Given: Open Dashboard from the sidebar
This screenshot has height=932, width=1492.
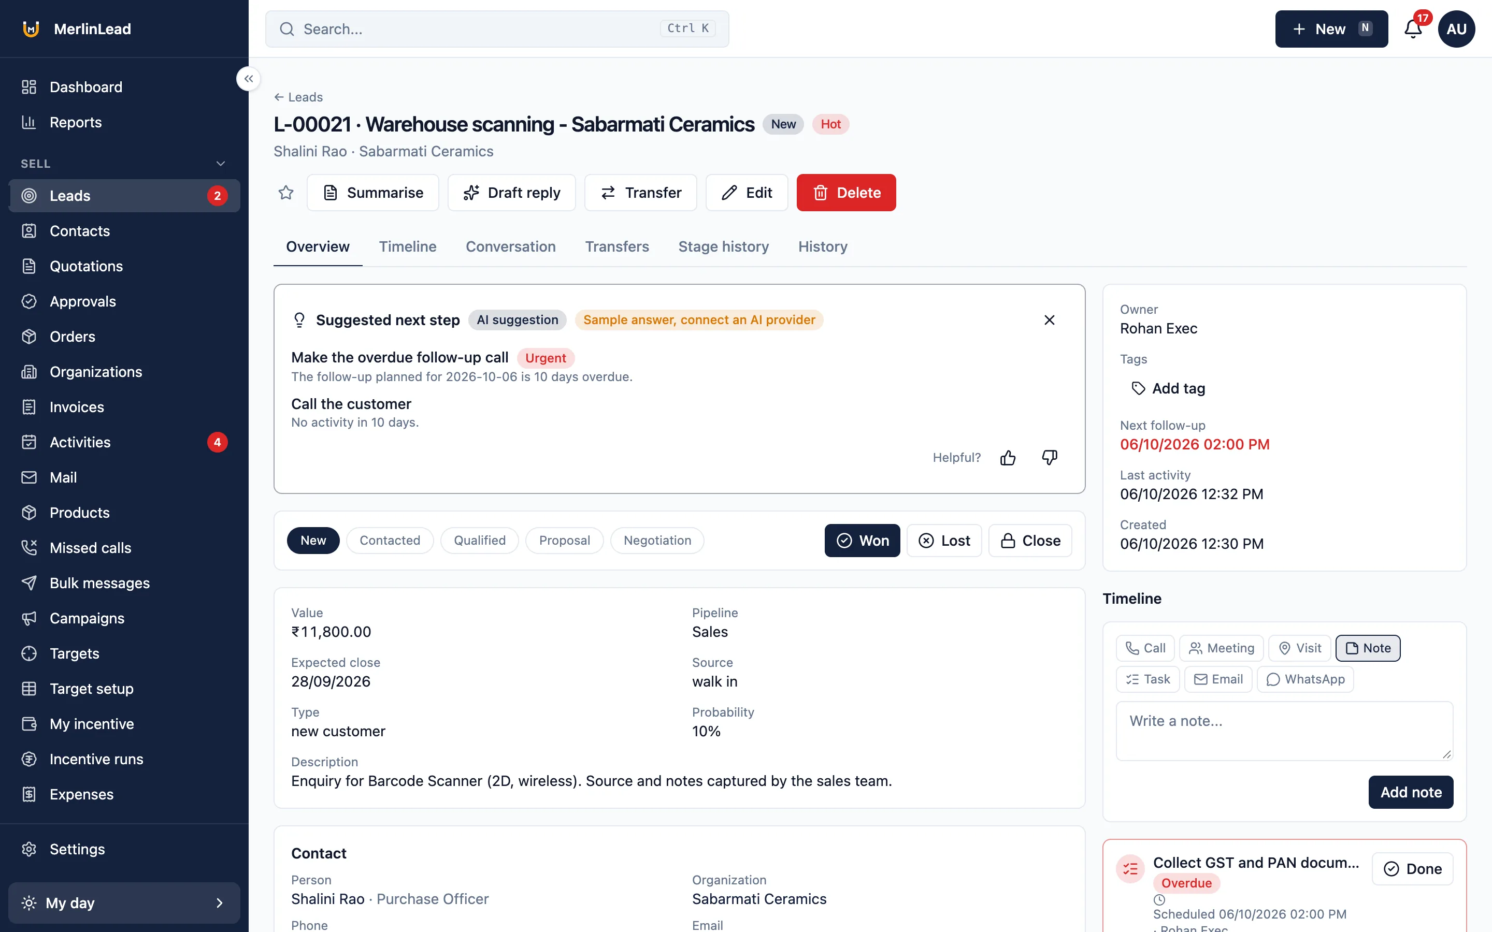Looking at the screenshot, I should [124, 87].
